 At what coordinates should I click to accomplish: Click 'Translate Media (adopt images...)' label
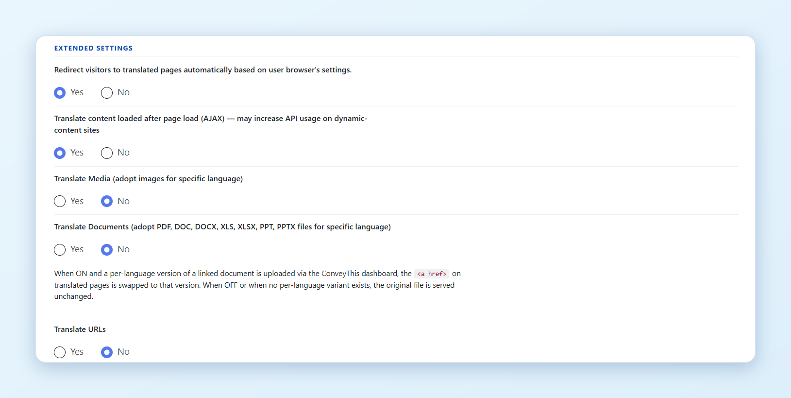point(149,179)
